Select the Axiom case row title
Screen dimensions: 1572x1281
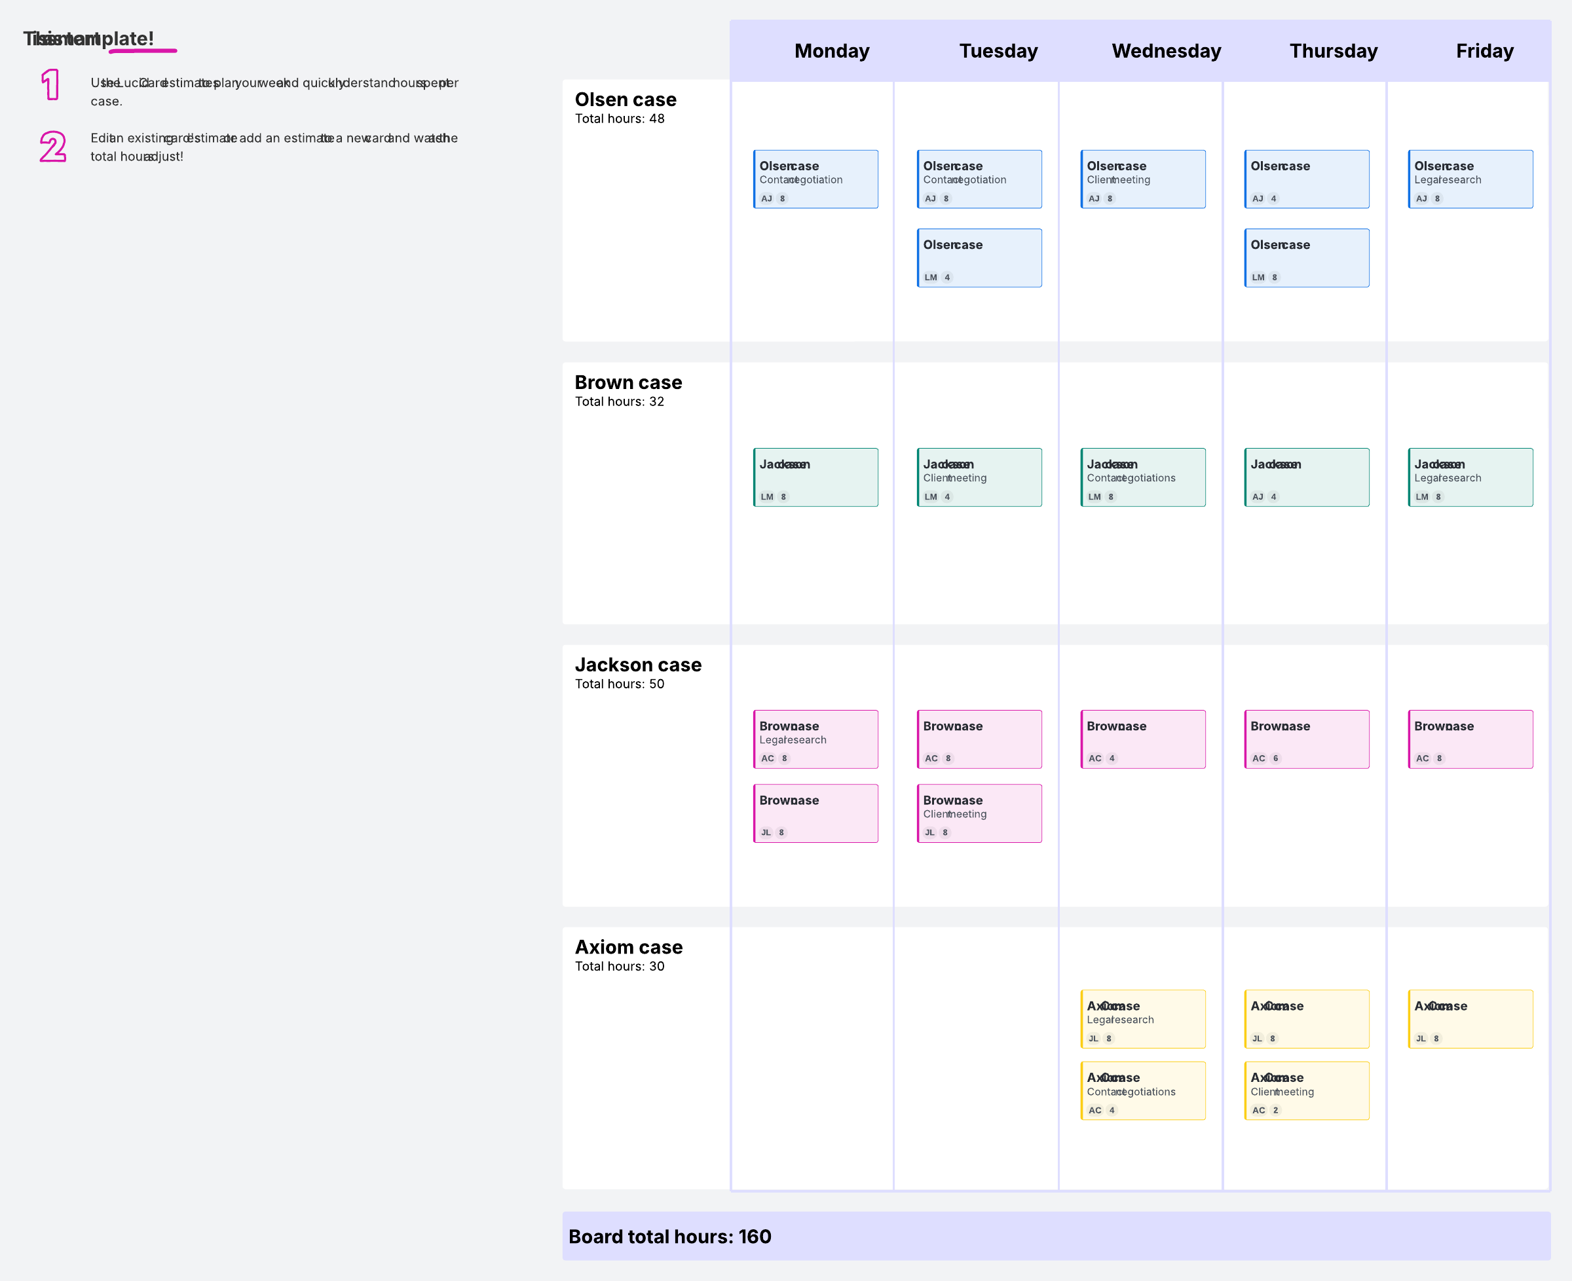point(628,947)
